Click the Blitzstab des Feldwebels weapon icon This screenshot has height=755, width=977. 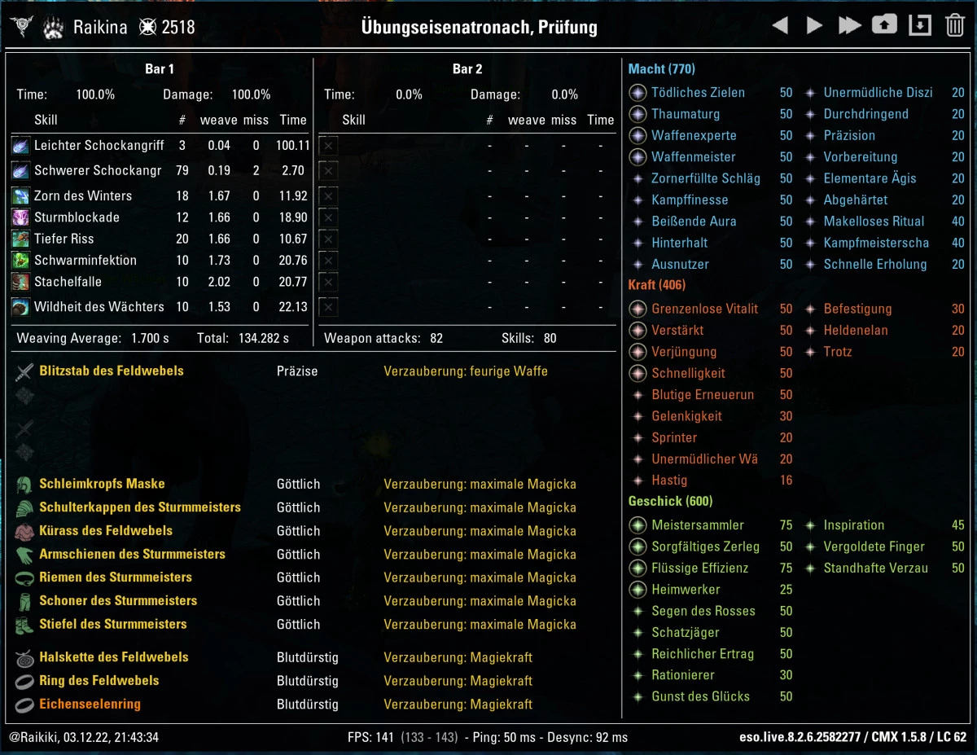[24, 372]
